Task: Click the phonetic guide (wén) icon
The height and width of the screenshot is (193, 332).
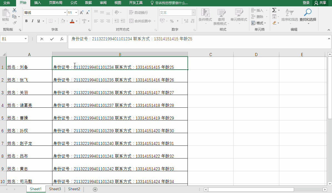Action: click(84, 21)
